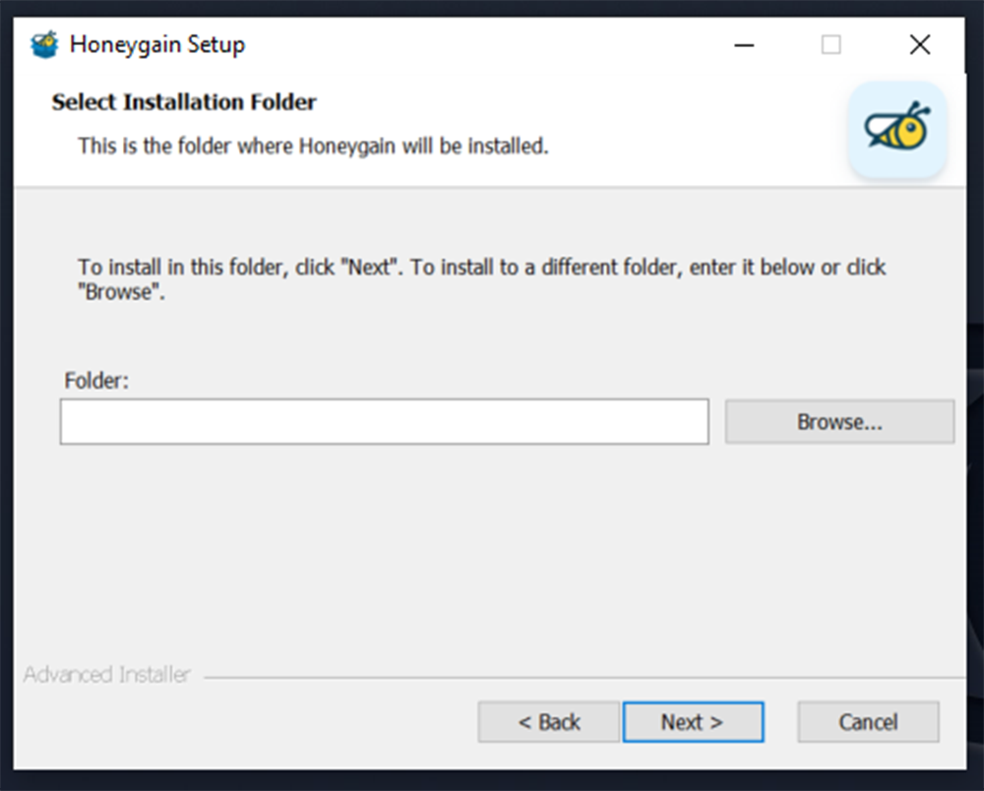Click the 'Honeygain Setup' window title
Screen dimensions: 984x791
pos(157,44)
